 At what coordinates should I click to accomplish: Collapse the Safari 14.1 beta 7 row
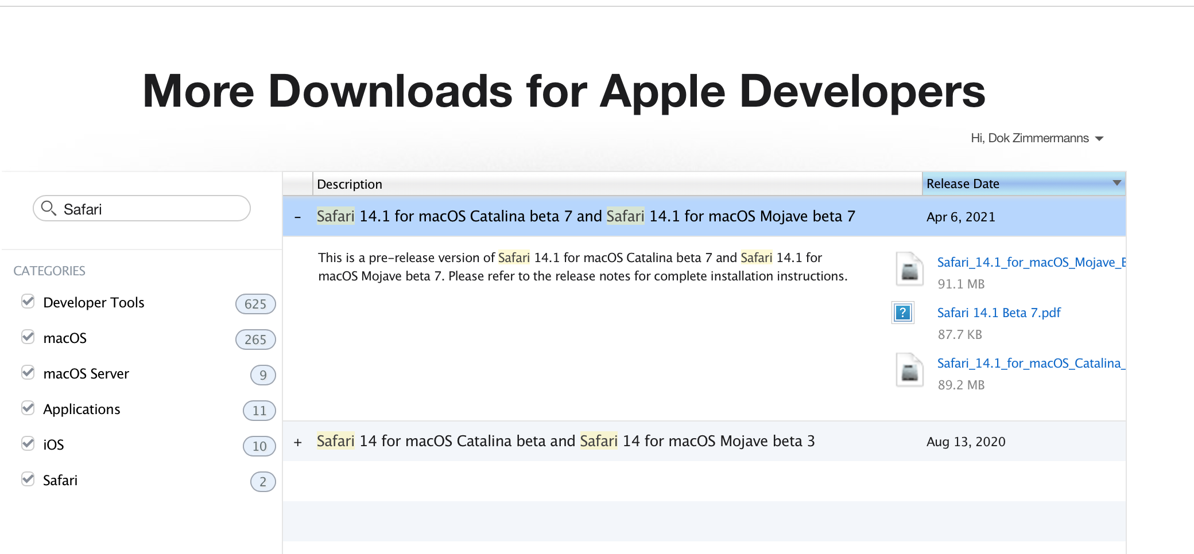297,217
